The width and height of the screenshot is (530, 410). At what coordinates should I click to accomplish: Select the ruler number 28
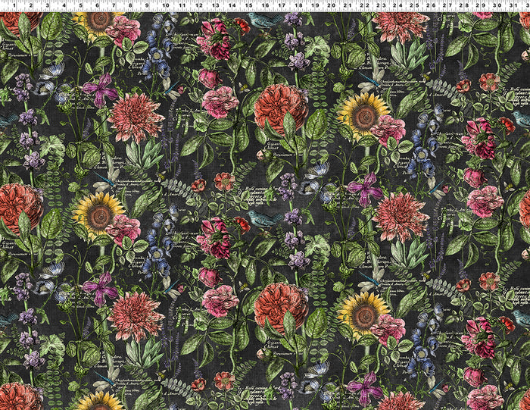pos(464,5)
